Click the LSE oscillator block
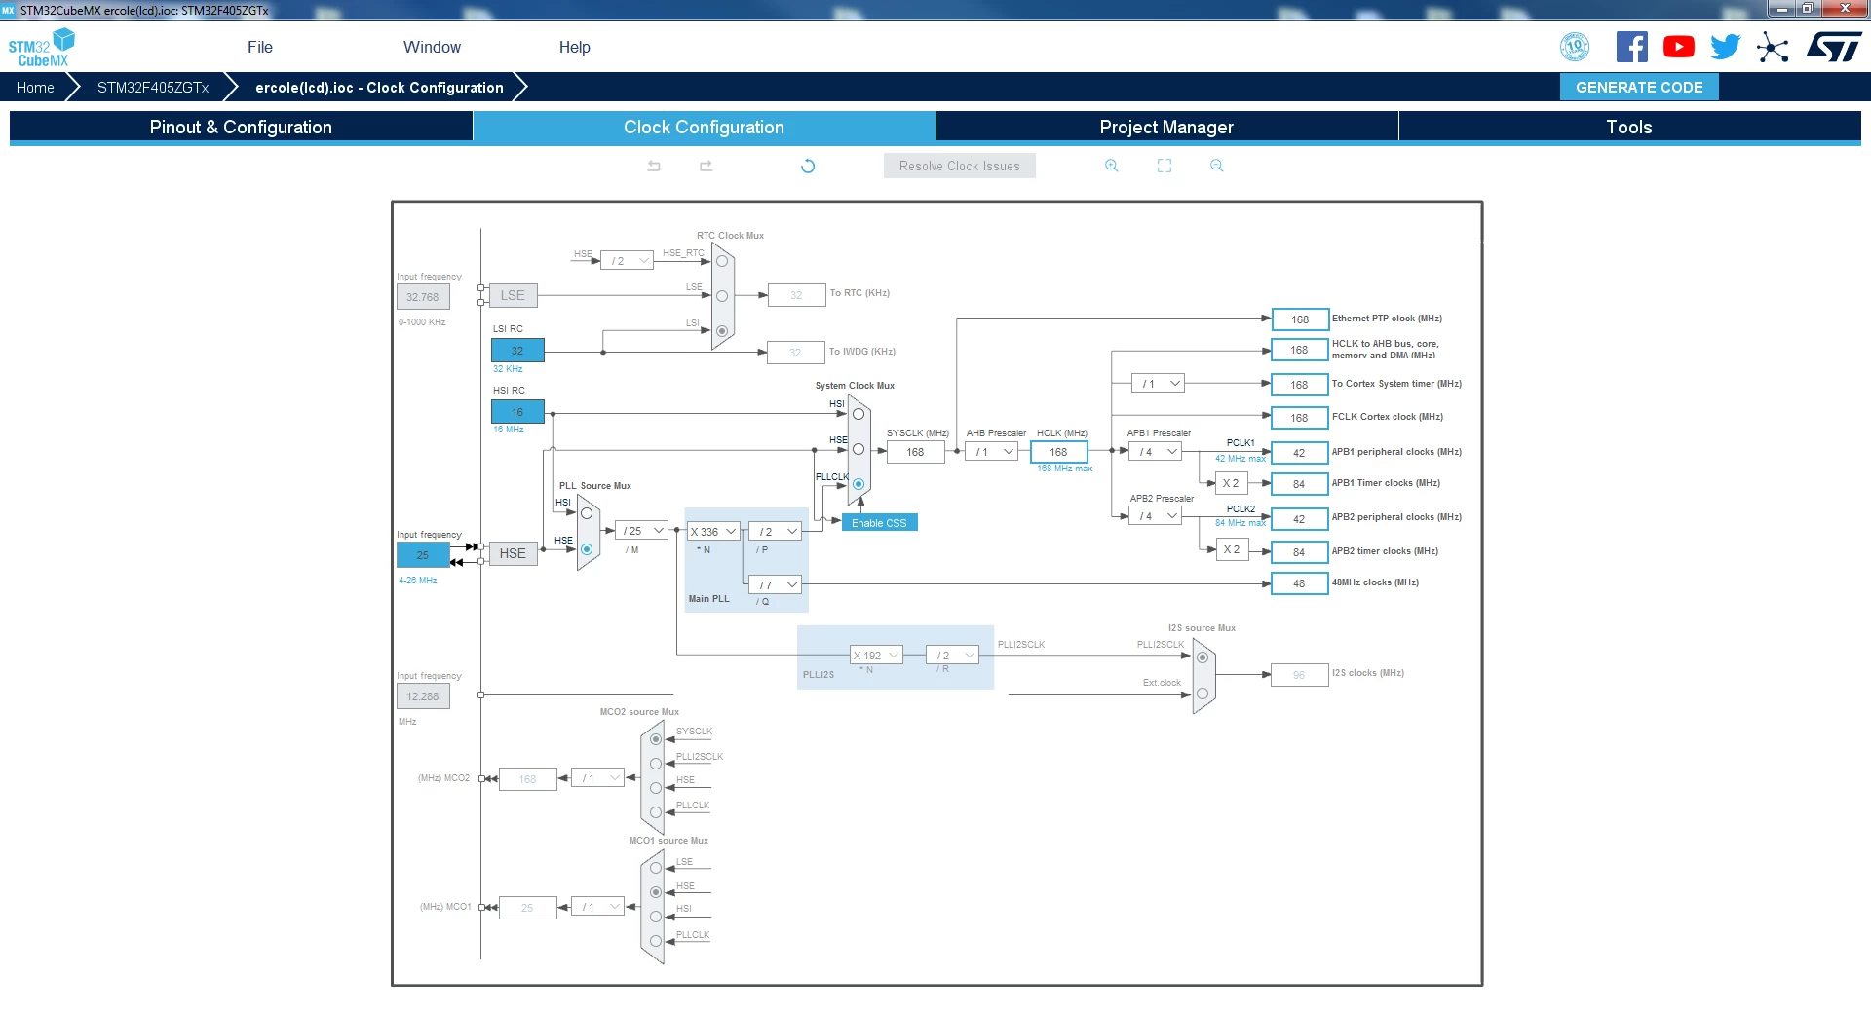The image size is (1871, 1013). (x=513, y=295)
